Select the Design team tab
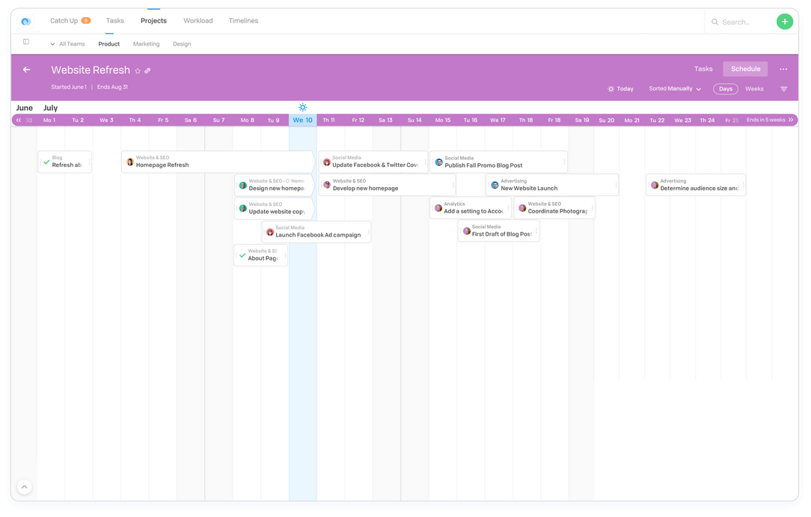Viewport: 811px width, 517px height. 182,44
